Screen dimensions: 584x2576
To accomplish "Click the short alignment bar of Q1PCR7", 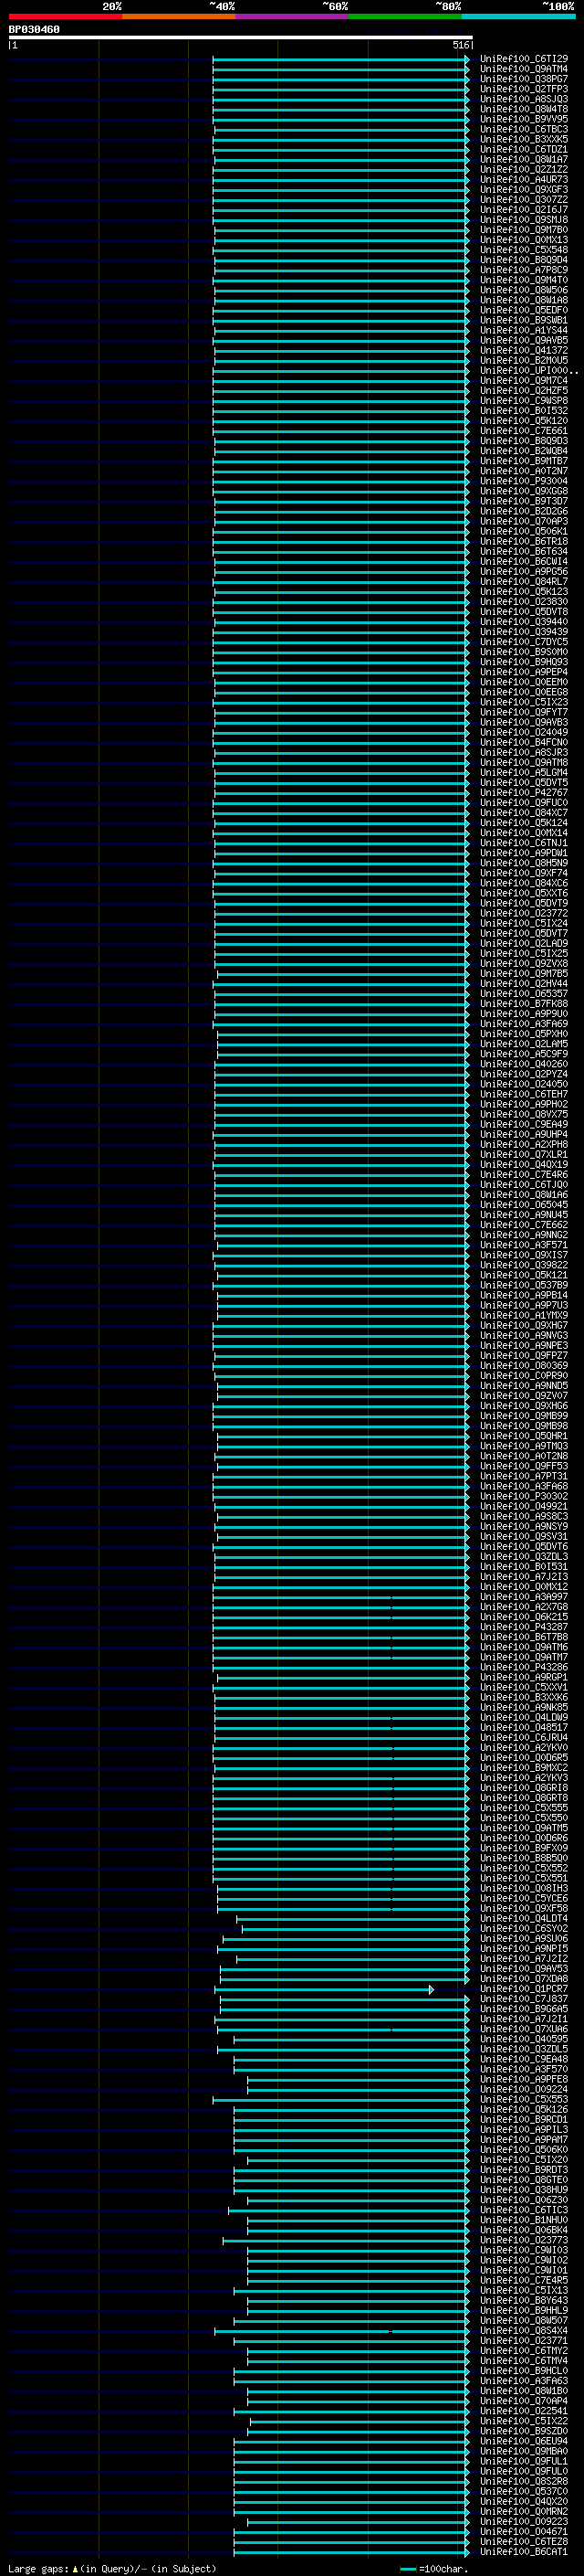I will (x=325, y=1989).
